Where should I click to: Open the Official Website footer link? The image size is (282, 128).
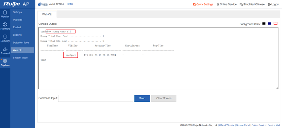pyautogui.click(x=226, y=125)
